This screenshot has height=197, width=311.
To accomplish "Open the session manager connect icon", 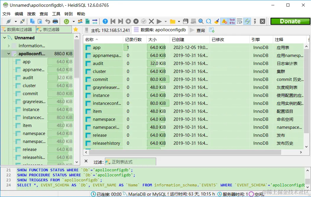I will click(x=9, y=21).
